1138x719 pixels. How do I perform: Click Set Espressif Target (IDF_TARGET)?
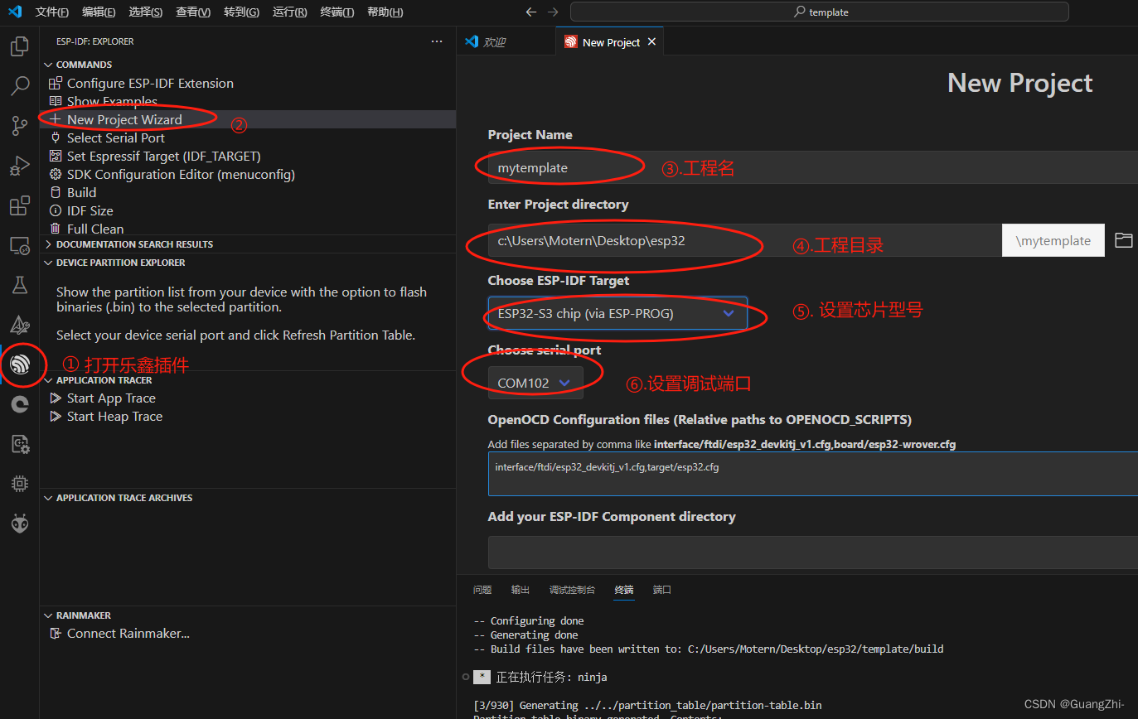click(248, 156)
